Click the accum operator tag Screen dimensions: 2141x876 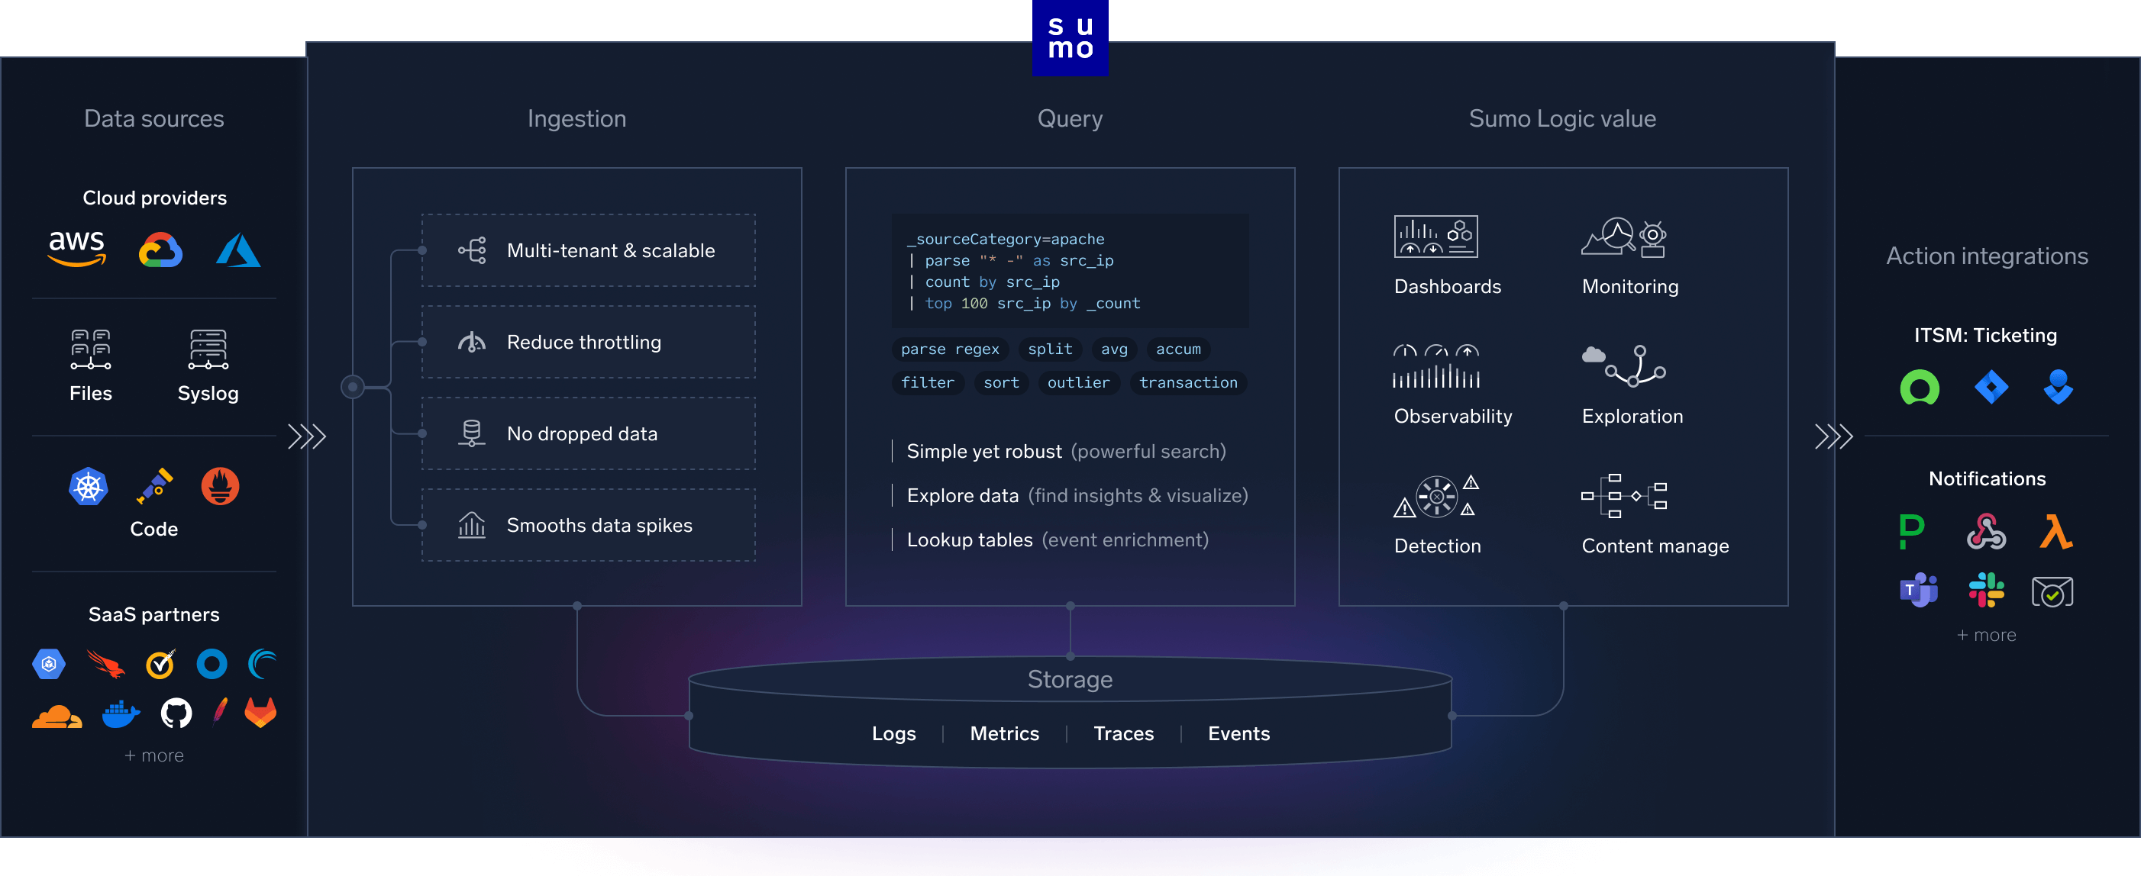coord(1177,349)
